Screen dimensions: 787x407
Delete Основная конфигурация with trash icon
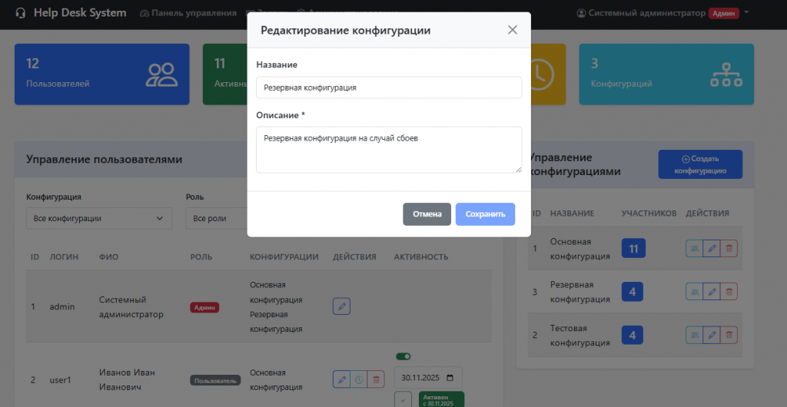point(729,248)
